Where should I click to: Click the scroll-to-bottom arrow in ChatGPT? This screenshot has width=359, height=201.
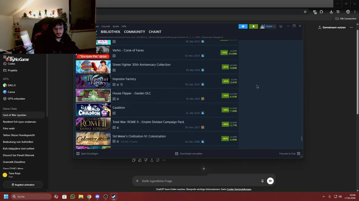click(x=204, y=168)
